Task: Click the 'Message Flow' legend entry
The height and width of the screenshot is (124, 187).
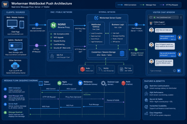Action: (x=148, y=5)
